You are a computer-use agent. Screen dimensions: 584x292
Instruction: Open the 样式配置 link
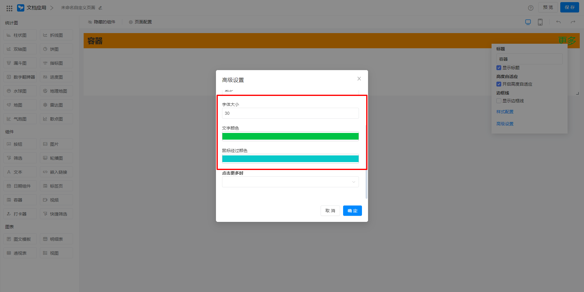[505, 112]
